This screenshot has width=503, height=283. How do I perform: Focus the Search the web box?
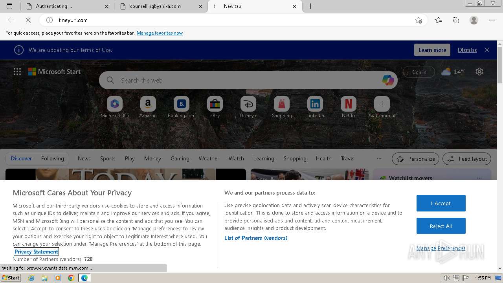tap(248, 80)
